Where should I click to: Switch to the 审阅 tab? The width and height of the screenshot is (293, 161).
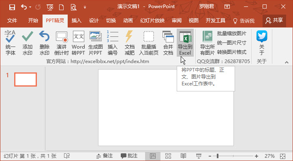177,20
